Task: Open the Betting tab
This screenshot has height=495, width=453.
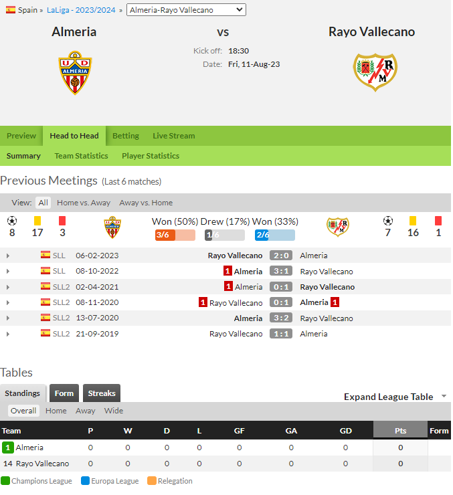Action: coord(126,136)
